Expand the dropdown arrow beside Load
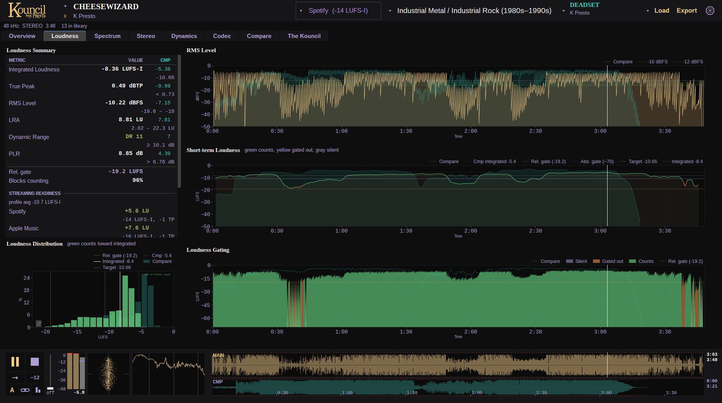This screenshot has height=403, width=722. 647,11
